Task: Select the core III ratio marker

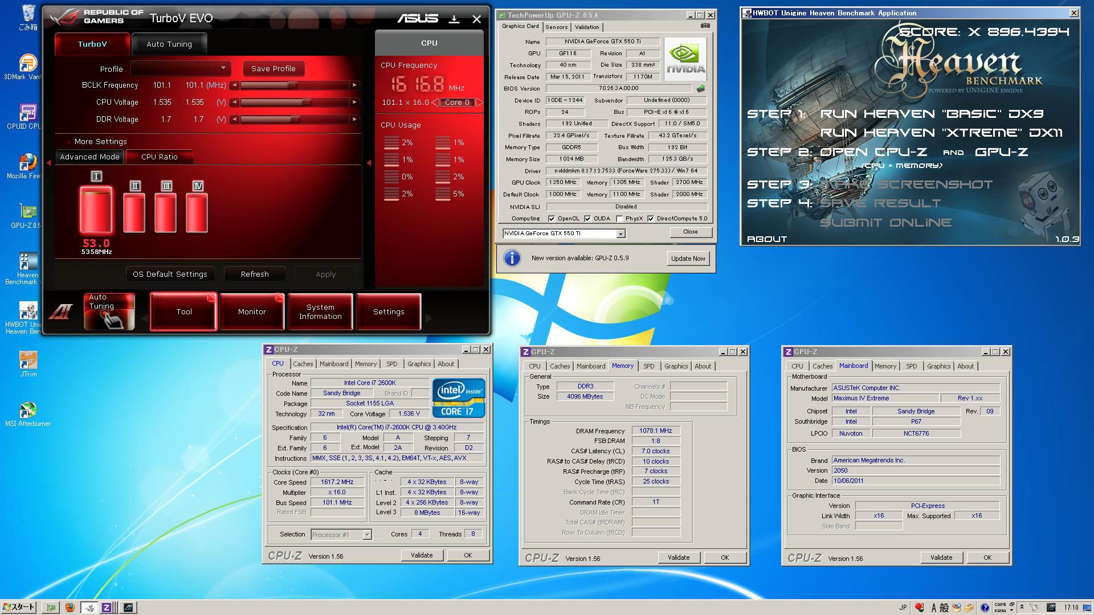Action: click(x=166, y=186)
